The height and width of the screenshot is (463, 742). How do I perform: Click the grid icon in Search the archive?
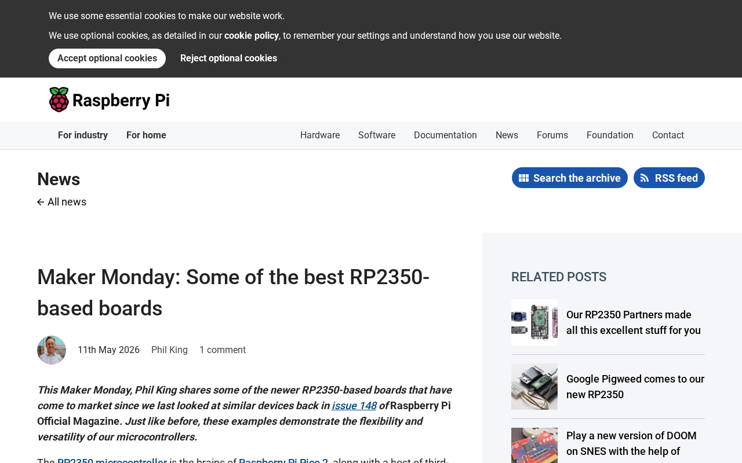tap(523, 178)
